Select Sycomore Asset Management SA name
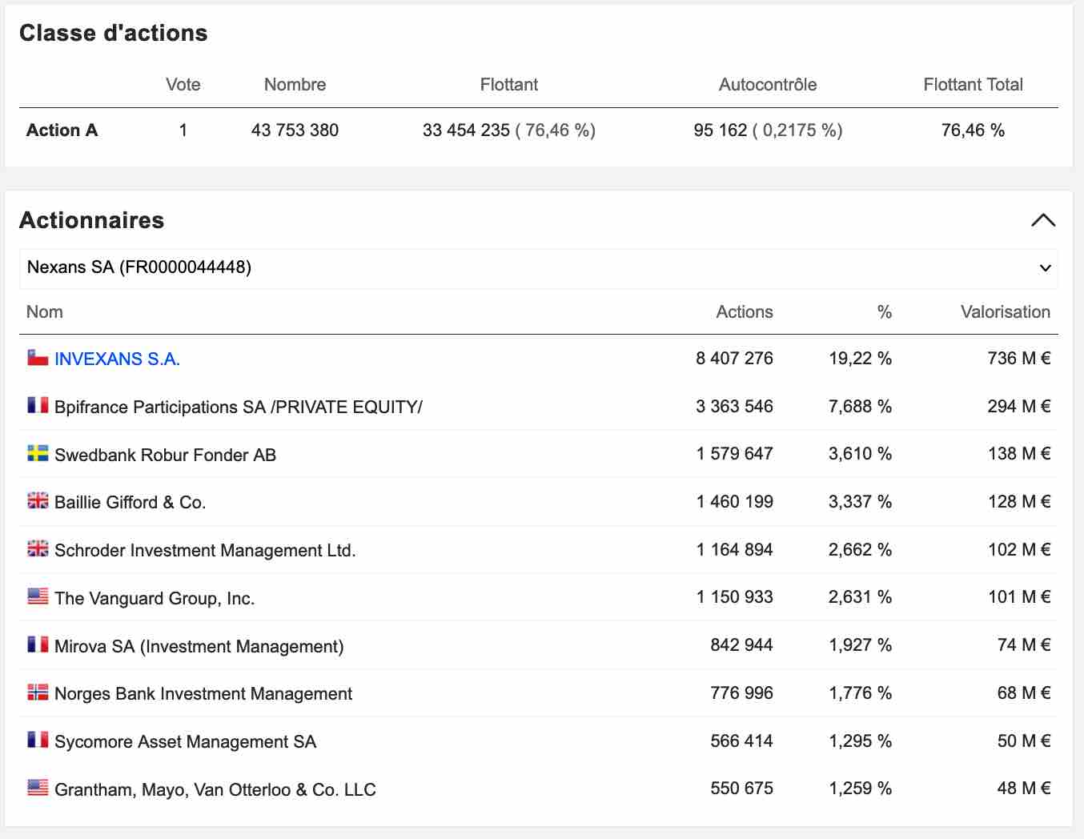The height and width of the screenshot is (839, 1084). (x=185, y=741)
